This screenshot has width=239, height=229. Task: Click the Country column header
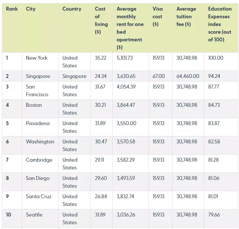point(72,9)
